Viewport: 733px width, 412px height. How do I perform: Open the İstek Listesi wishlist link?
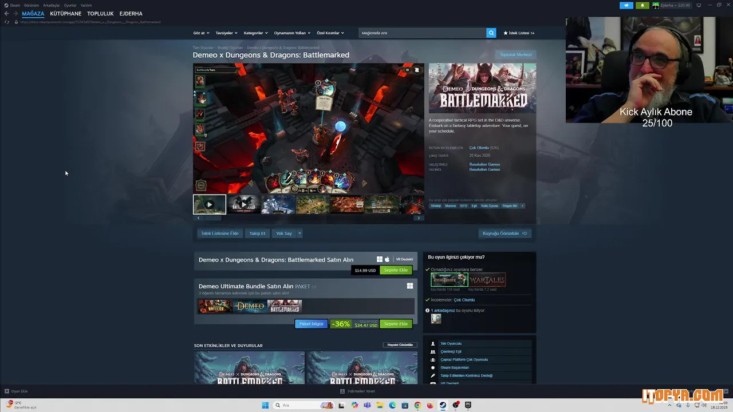coord(519,33)
